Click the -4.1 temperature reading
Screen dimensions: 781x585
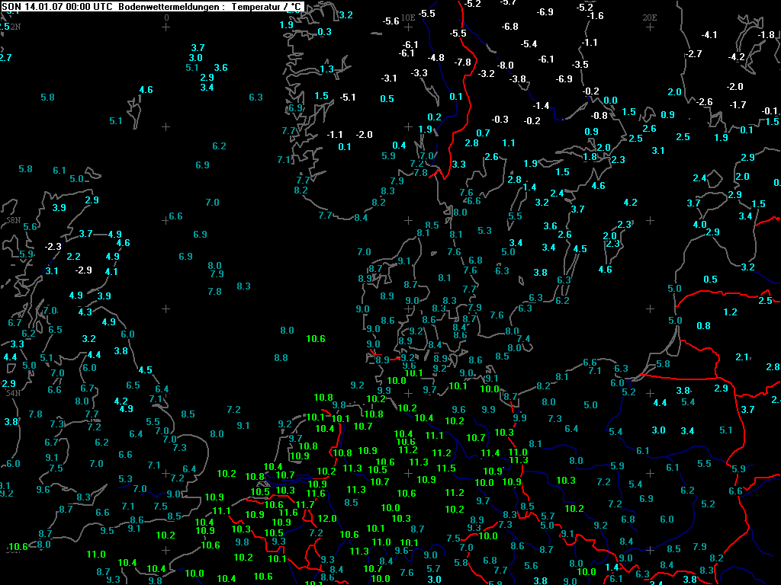tap(709, 35)
